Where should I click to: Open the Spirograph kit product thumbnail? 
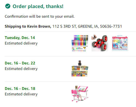click(x=120, y=43)
